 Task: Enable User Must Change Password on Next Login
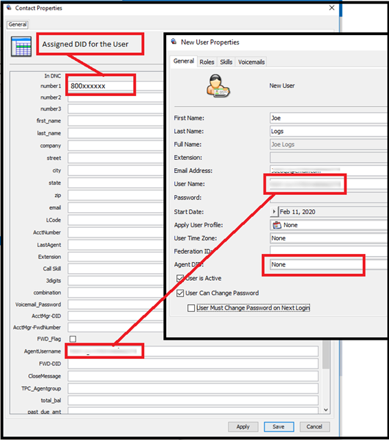(191, 308)
